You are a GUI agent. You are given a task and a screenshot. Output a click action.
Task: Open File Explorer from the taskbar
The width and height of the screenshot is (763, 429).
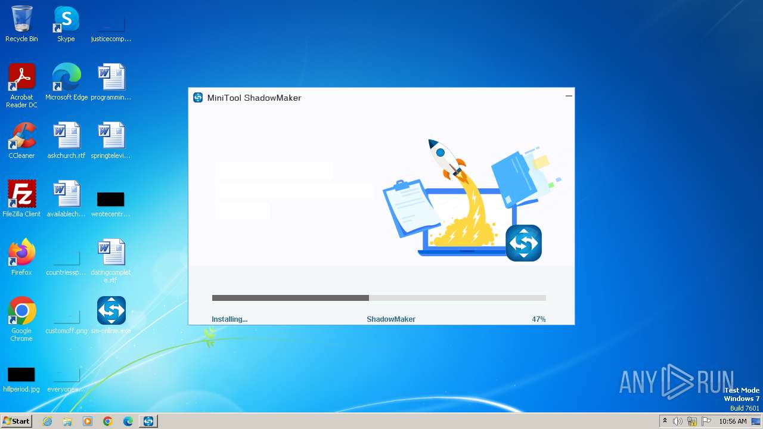tap(67, 421)
